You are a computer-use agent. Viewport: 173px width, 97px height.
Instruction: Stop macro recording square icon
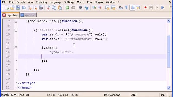point(151,8)
